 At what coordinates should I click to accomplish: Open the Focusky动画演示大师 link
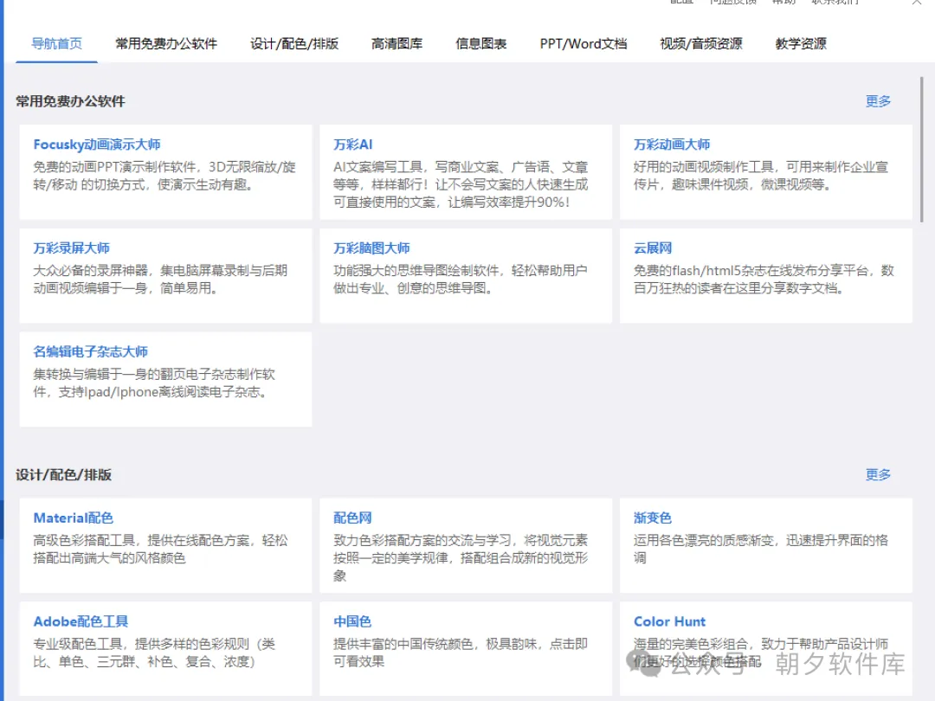pyautogui.click(x=95, y=145)
